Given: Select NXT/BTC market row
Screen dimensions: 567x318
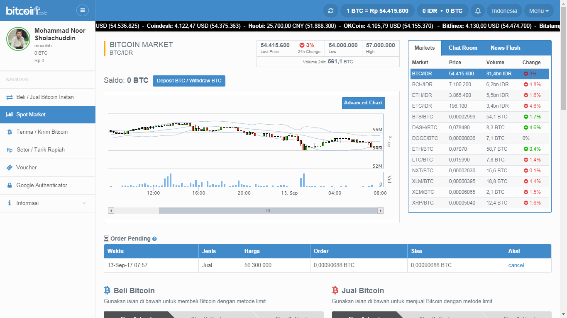Looking at the screenshot, I should (x=480, y=171).
